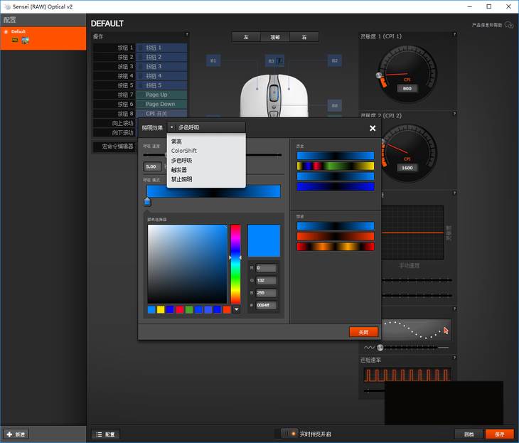Apply the dark navy gradient preset, fourth in list
The height and width of the screenshot is (443, 519).
pos(336,186)
